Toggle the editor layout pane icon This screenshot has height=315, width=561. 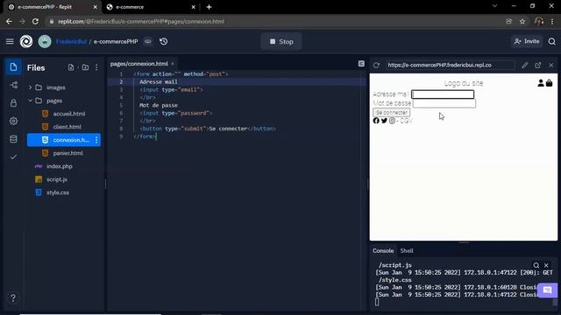(361, 64)
